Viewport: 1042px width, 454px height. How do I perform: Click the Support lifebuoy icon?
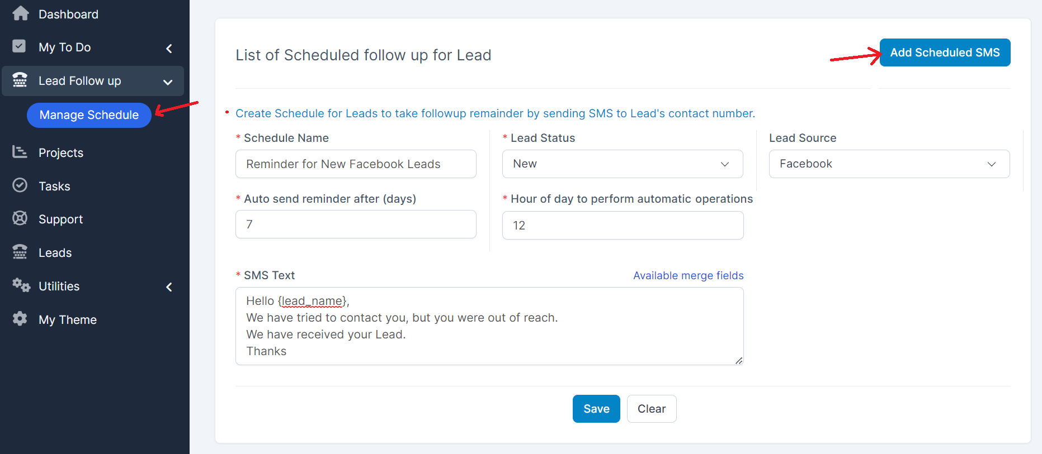[20, 218]
